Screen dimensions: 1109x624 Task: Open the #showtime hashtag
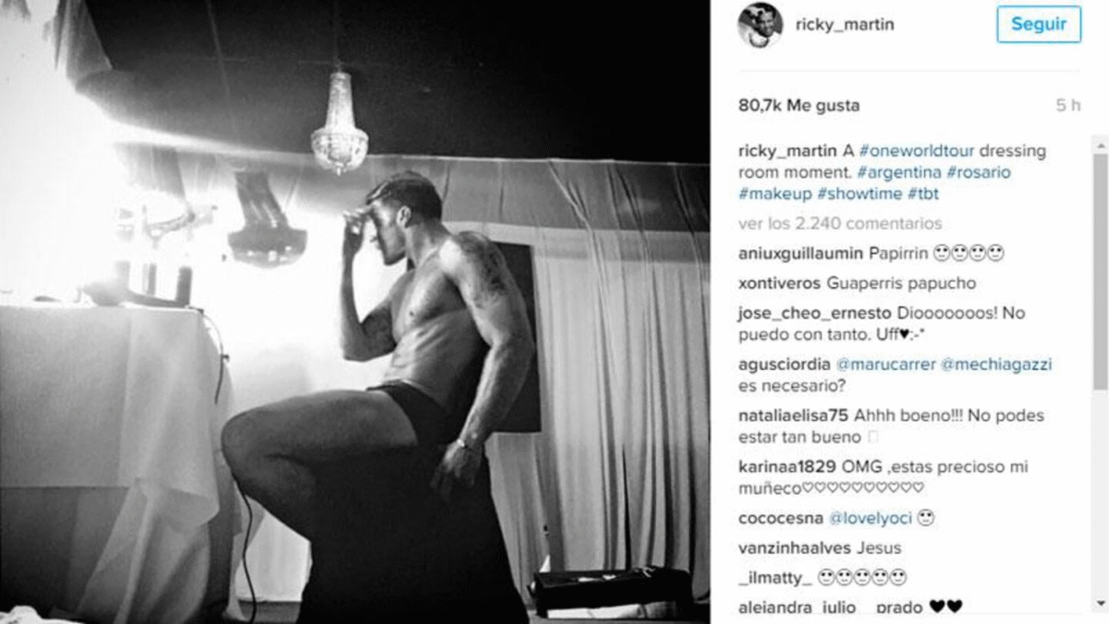click(x=860, y=194)
